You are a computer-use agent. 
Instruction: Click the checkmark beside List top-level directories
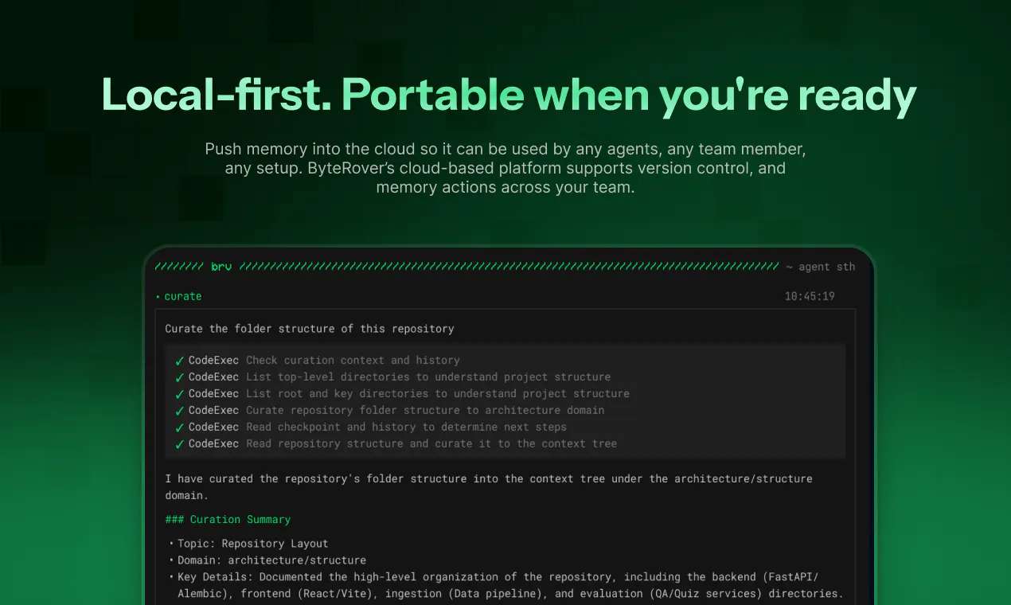pyautogui.click(x=180, y=377)
